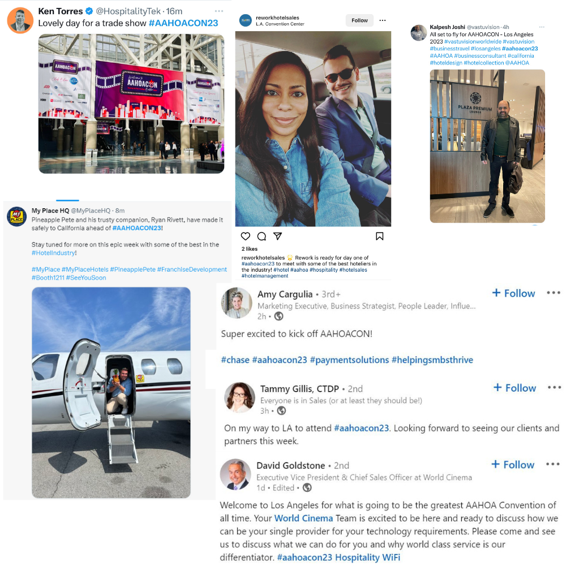Follow Amy Cargulia on LinkedIn
The width and height of the screenshot is (566, 566).
tap(513, 293)
